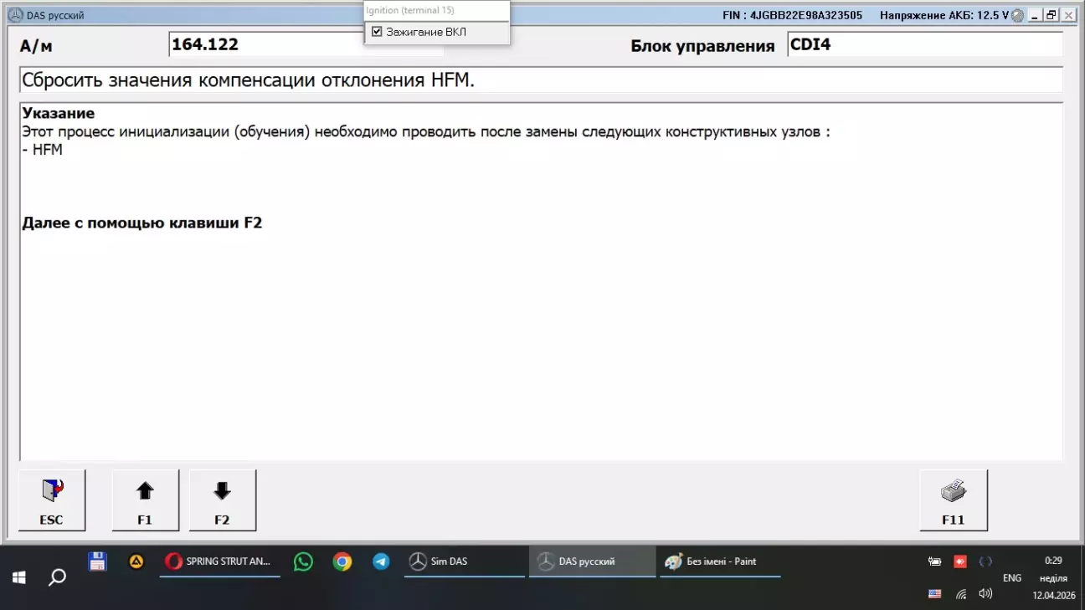
Task: Click the F1 up arrow button
Action: [x=145, y=500]
